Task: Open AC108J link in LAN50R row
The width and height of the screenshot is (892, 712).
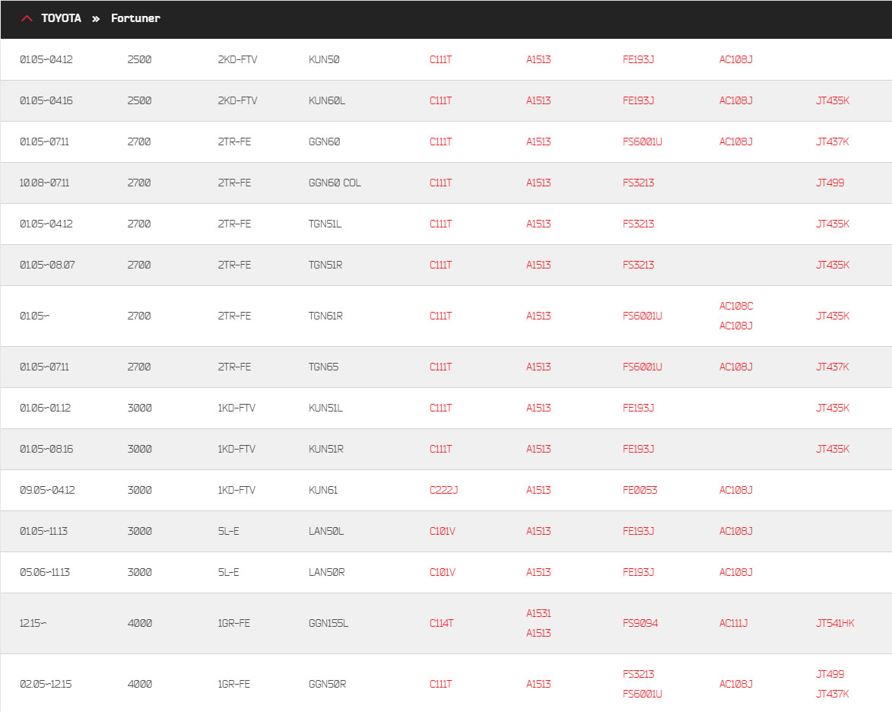Action: coord(735,572)
